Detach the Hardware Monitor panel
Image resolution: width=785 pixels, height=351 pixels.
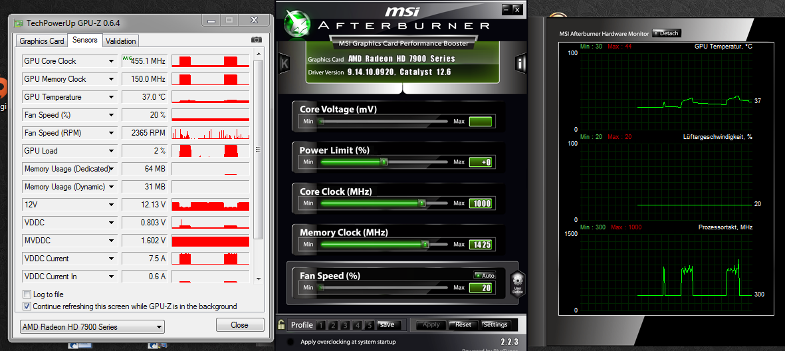click(666, 33)
